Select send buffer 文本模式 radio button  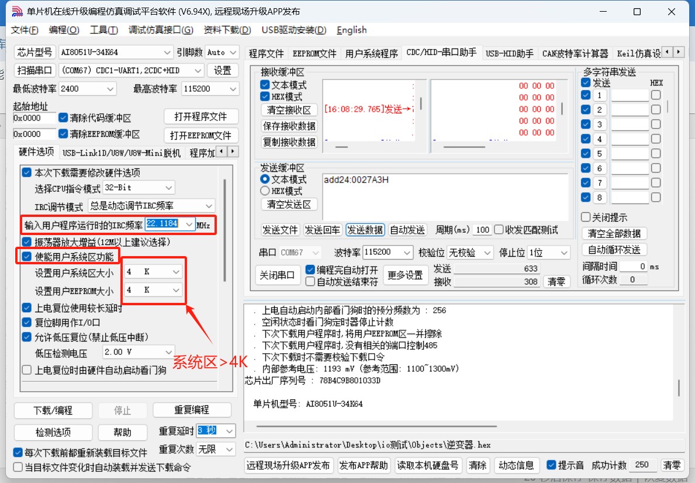(265, 179)
